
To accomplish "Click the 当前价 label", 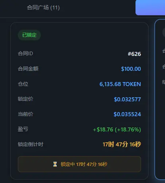I will (25, 114).
